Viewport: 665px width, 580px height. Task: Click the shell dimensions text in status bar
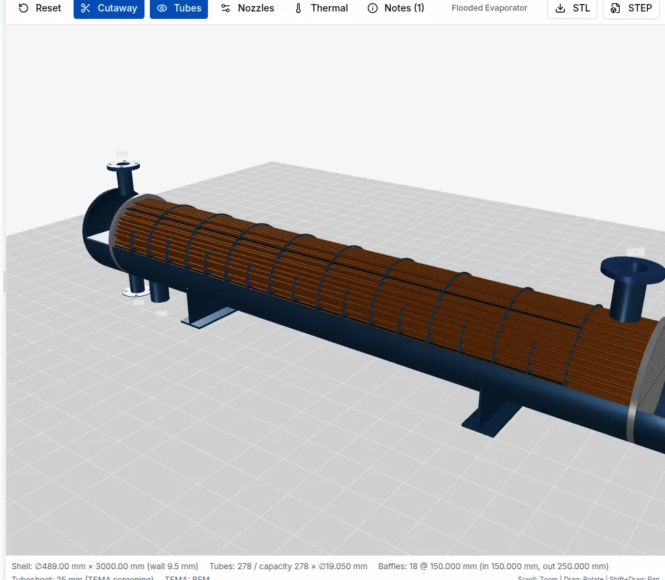click(x=105, y=567)
